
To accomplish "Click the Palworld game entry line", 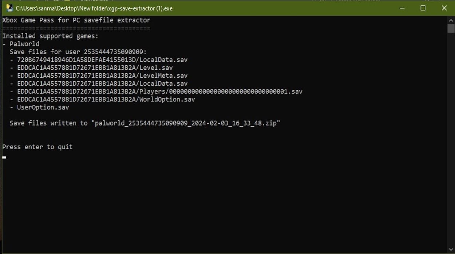I will (x=24, y=44).
